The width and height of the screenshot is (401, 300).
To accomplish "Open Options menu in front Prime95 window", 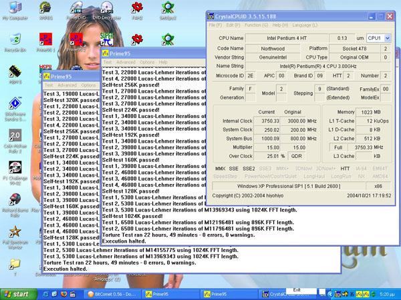I will (x=147, y=62).
